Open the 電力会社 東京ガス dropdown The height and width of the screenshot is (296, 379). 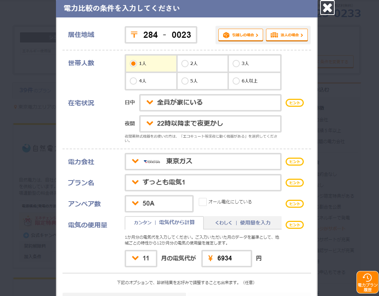203,161
